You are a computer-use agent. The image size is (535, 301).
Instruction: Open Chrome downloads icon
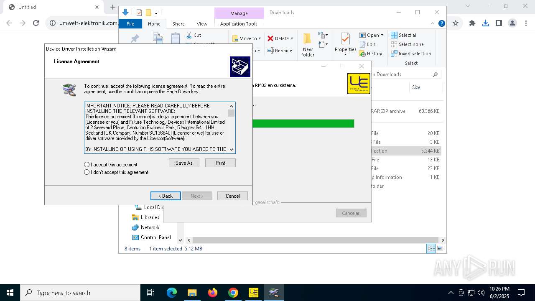pyautogui.click(x=485, y=23)
